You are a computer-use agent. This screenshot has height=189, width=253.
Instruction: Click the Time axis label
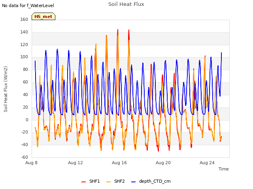pos(223,169)
